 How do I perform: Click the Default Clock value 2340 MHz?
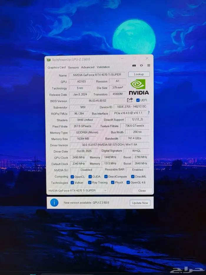(79, 164)
